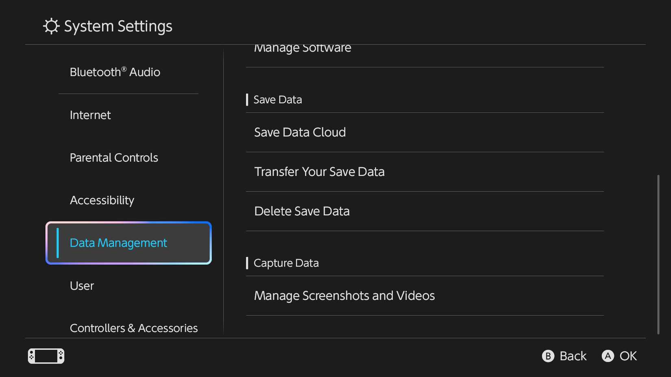
Task: Click the console battery indicator icon
Action: point(46,356)
